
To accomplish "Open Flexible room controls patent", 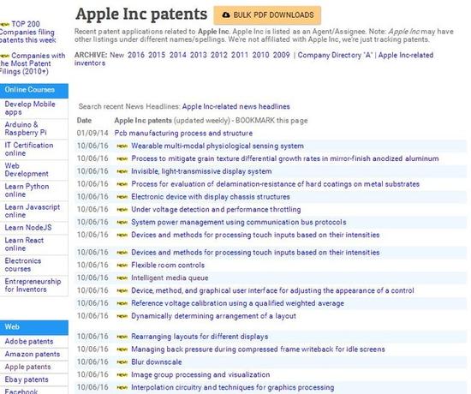I will [x=168, y=265].
